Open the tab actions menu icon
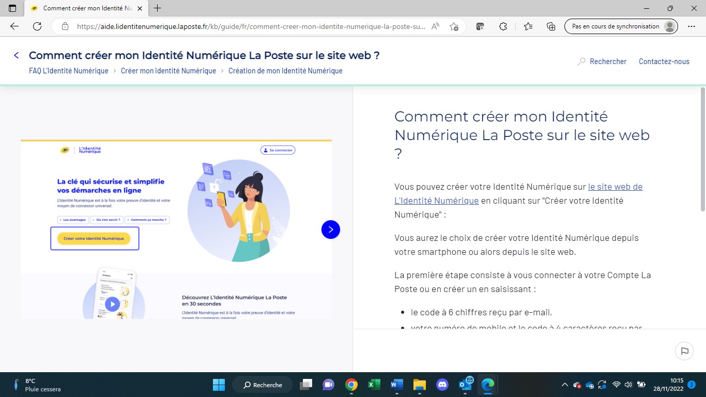Viewport: 706px width, 397px height. tap(12, 8)
